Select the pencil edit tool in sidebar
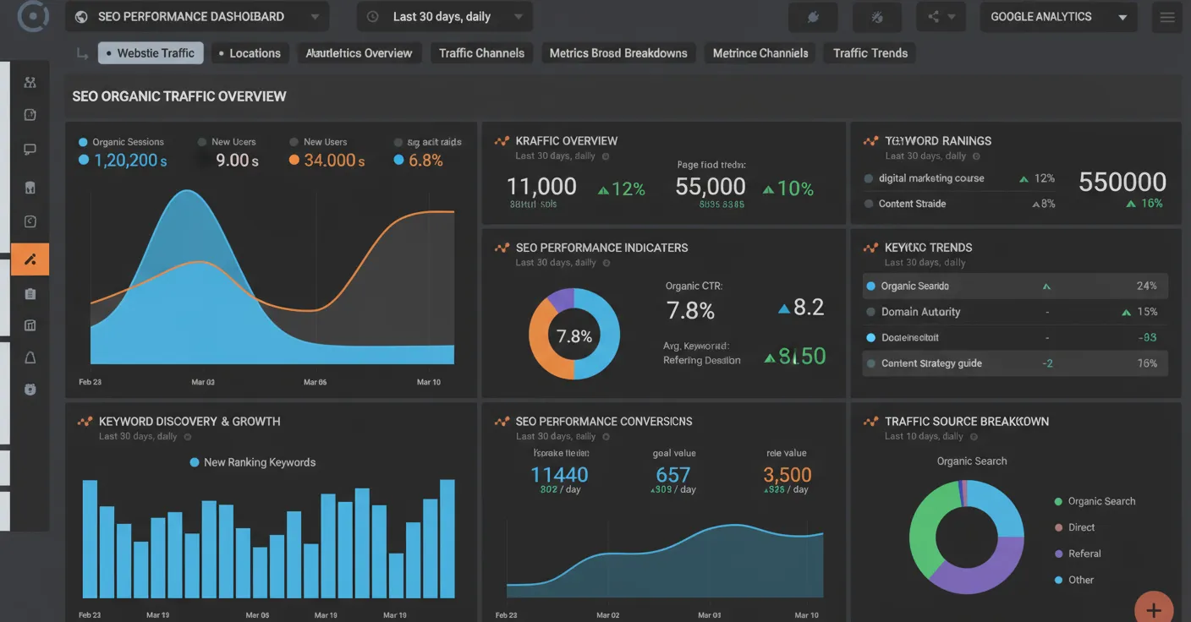Image resolution: width=1191 pixels, height=622 pixels. point(30,259)
